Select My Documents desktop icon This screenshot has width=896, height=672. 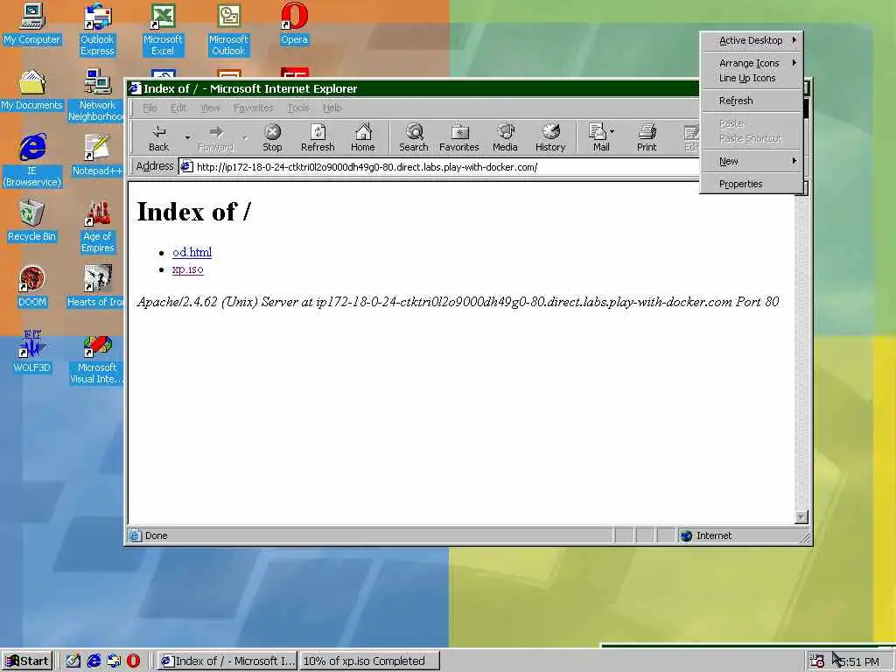point(32,90)
